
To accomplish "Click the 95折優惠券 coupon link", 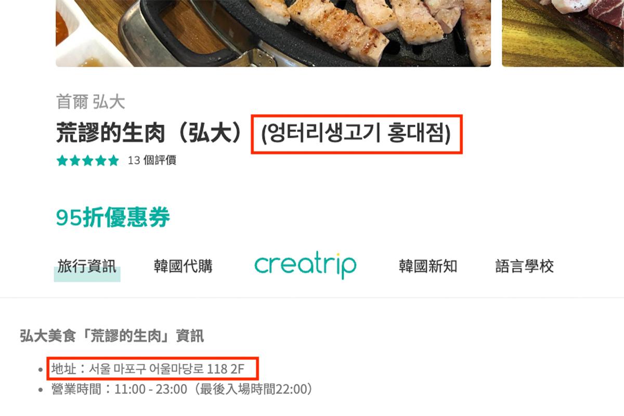I will 113,218.
